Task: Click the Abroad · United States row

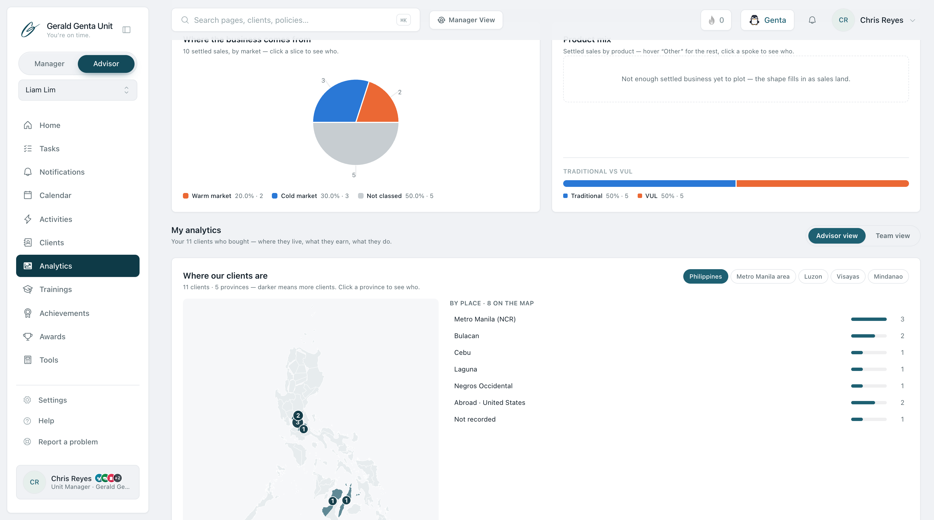Action: [x=679, y=402]
